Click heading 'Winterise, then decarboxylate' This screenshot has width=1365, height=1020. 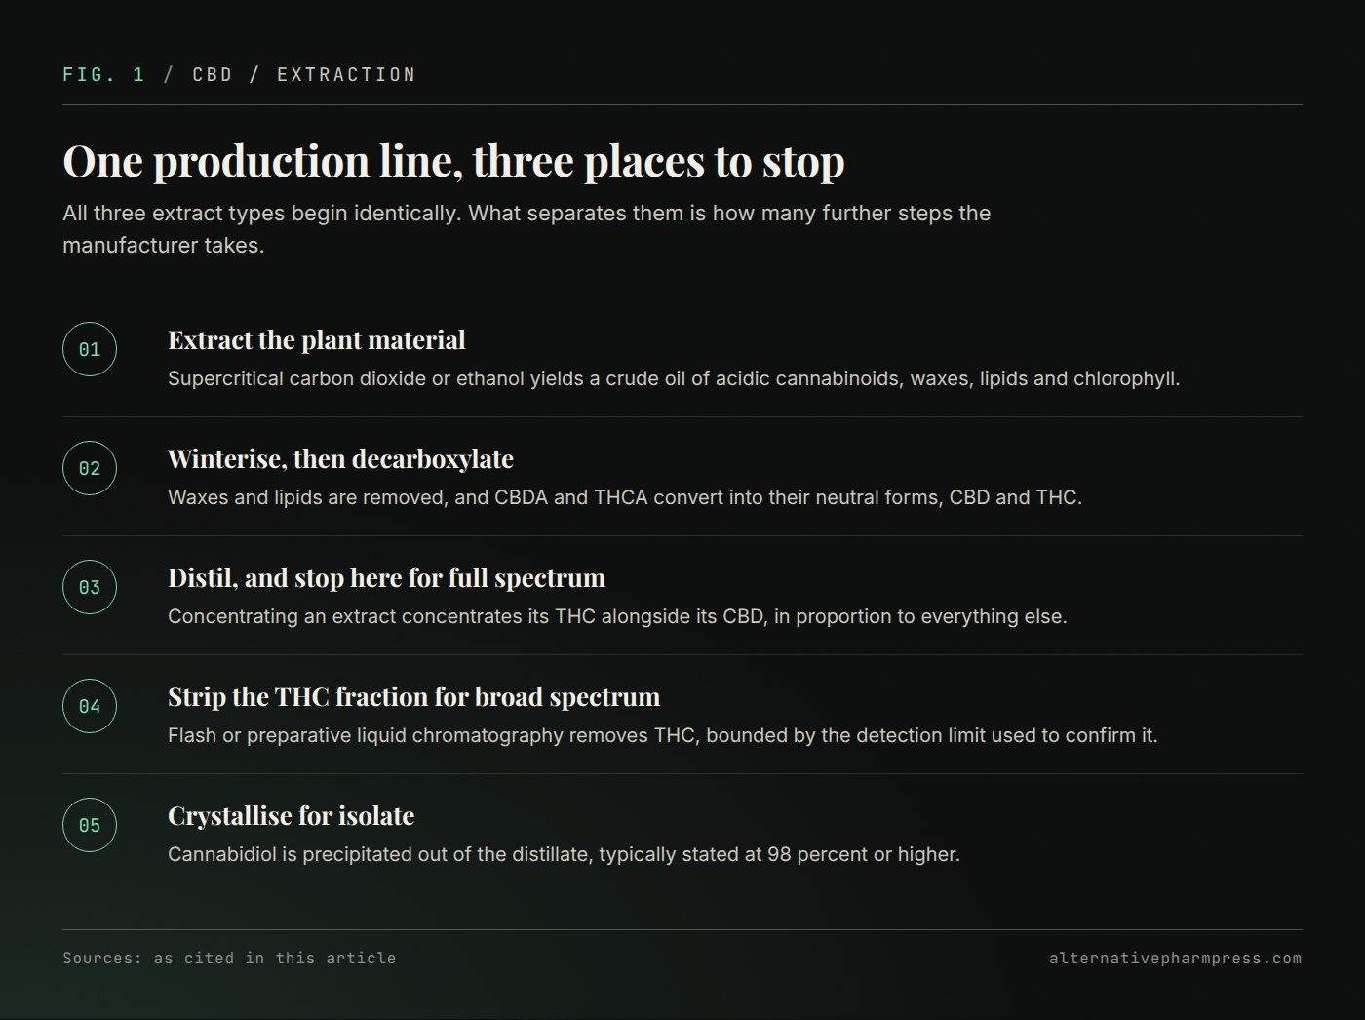coord(340,459)
